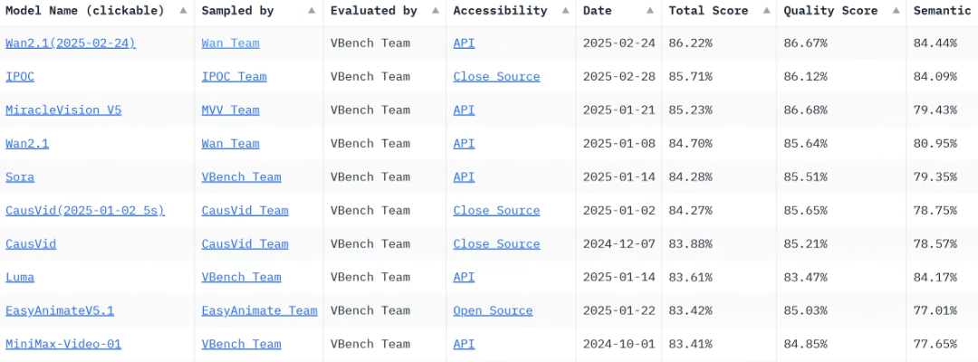
Task: Visit MiracleVision V5 model page
Action: point(63,110)
